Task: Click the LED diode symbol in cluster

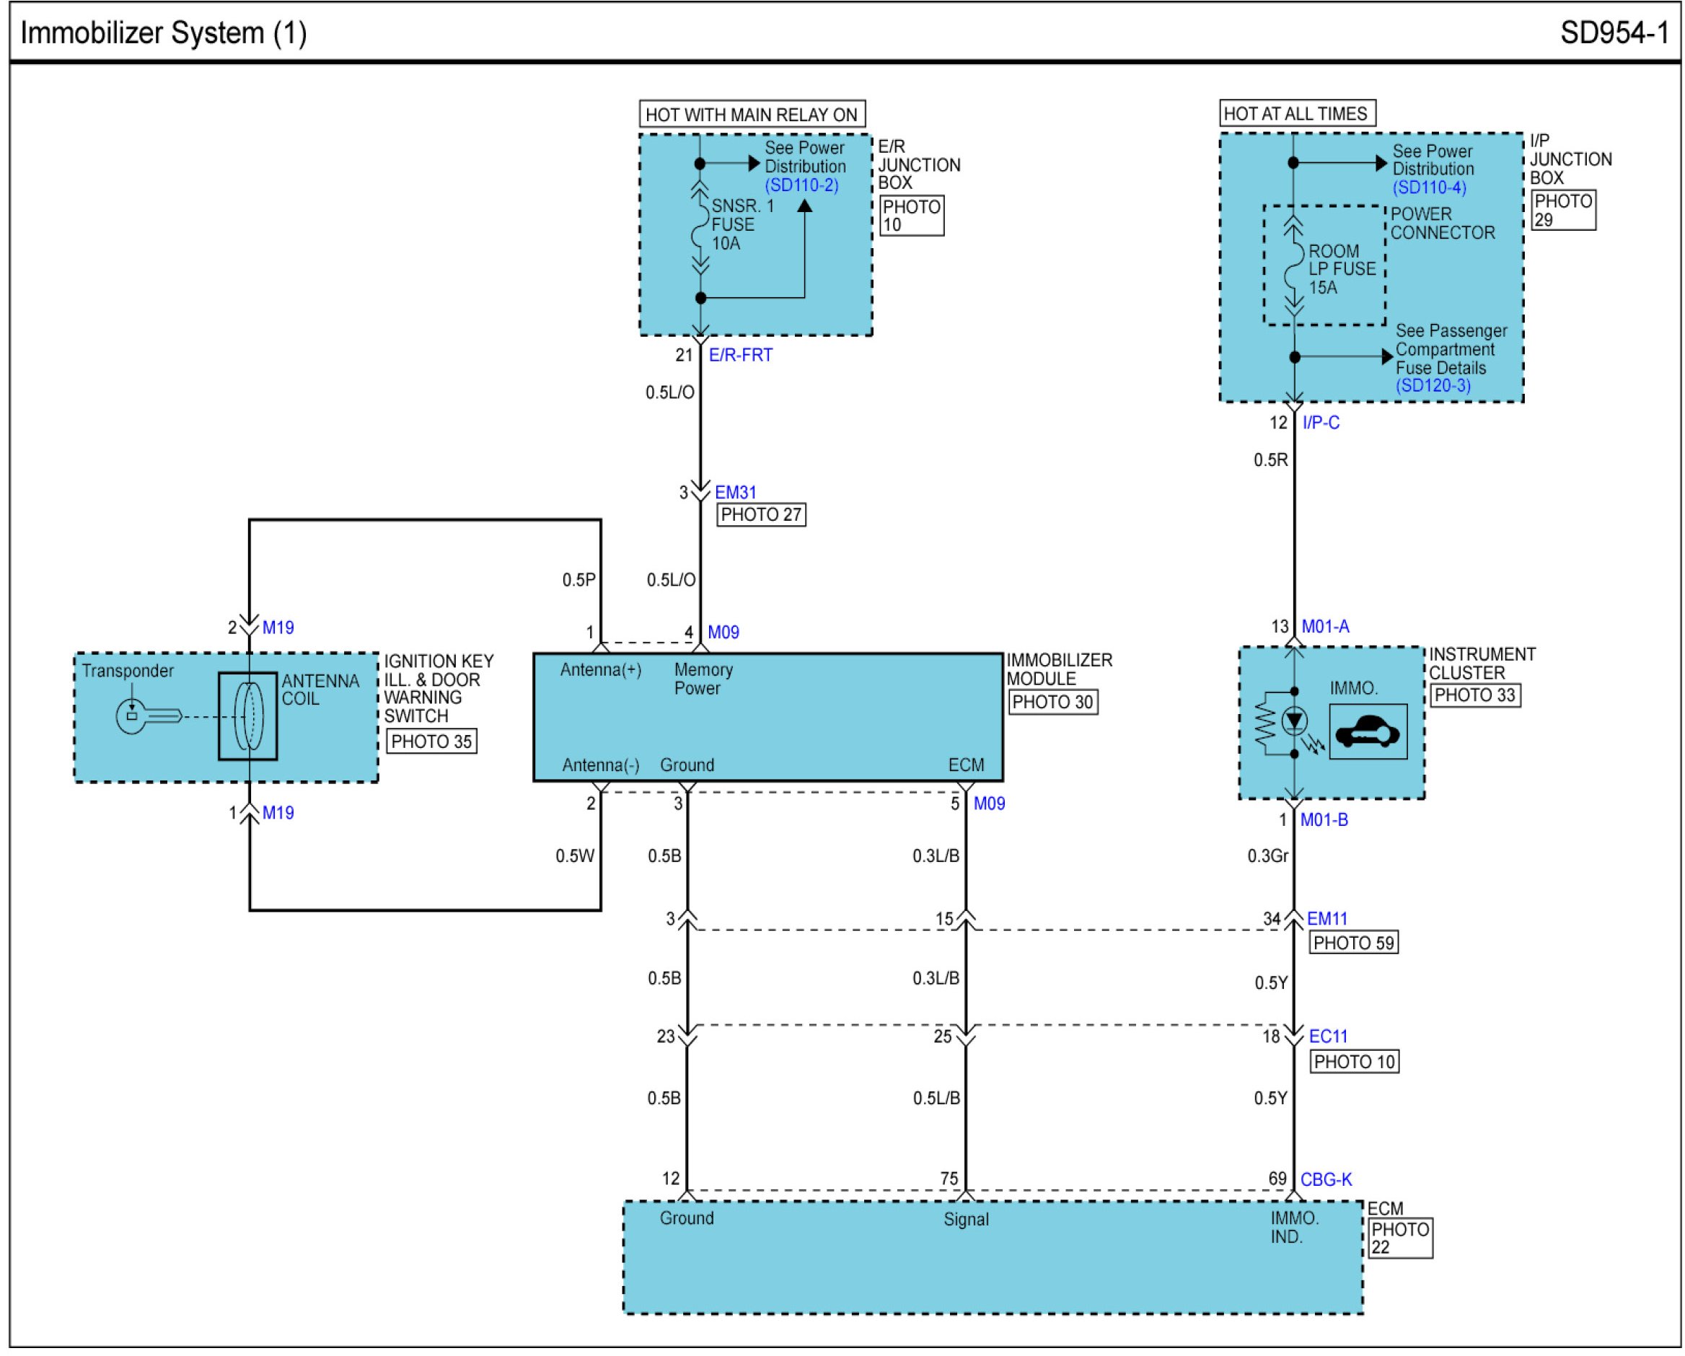Action: pyautogui.click(x=1294, y=721)
